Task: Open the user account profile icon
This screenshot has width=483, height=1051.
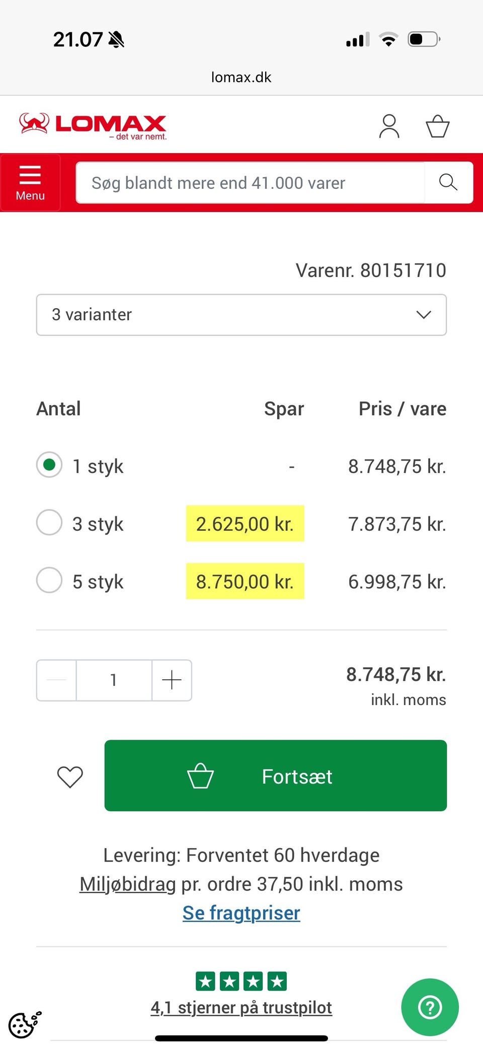Action: pos(389,126)
